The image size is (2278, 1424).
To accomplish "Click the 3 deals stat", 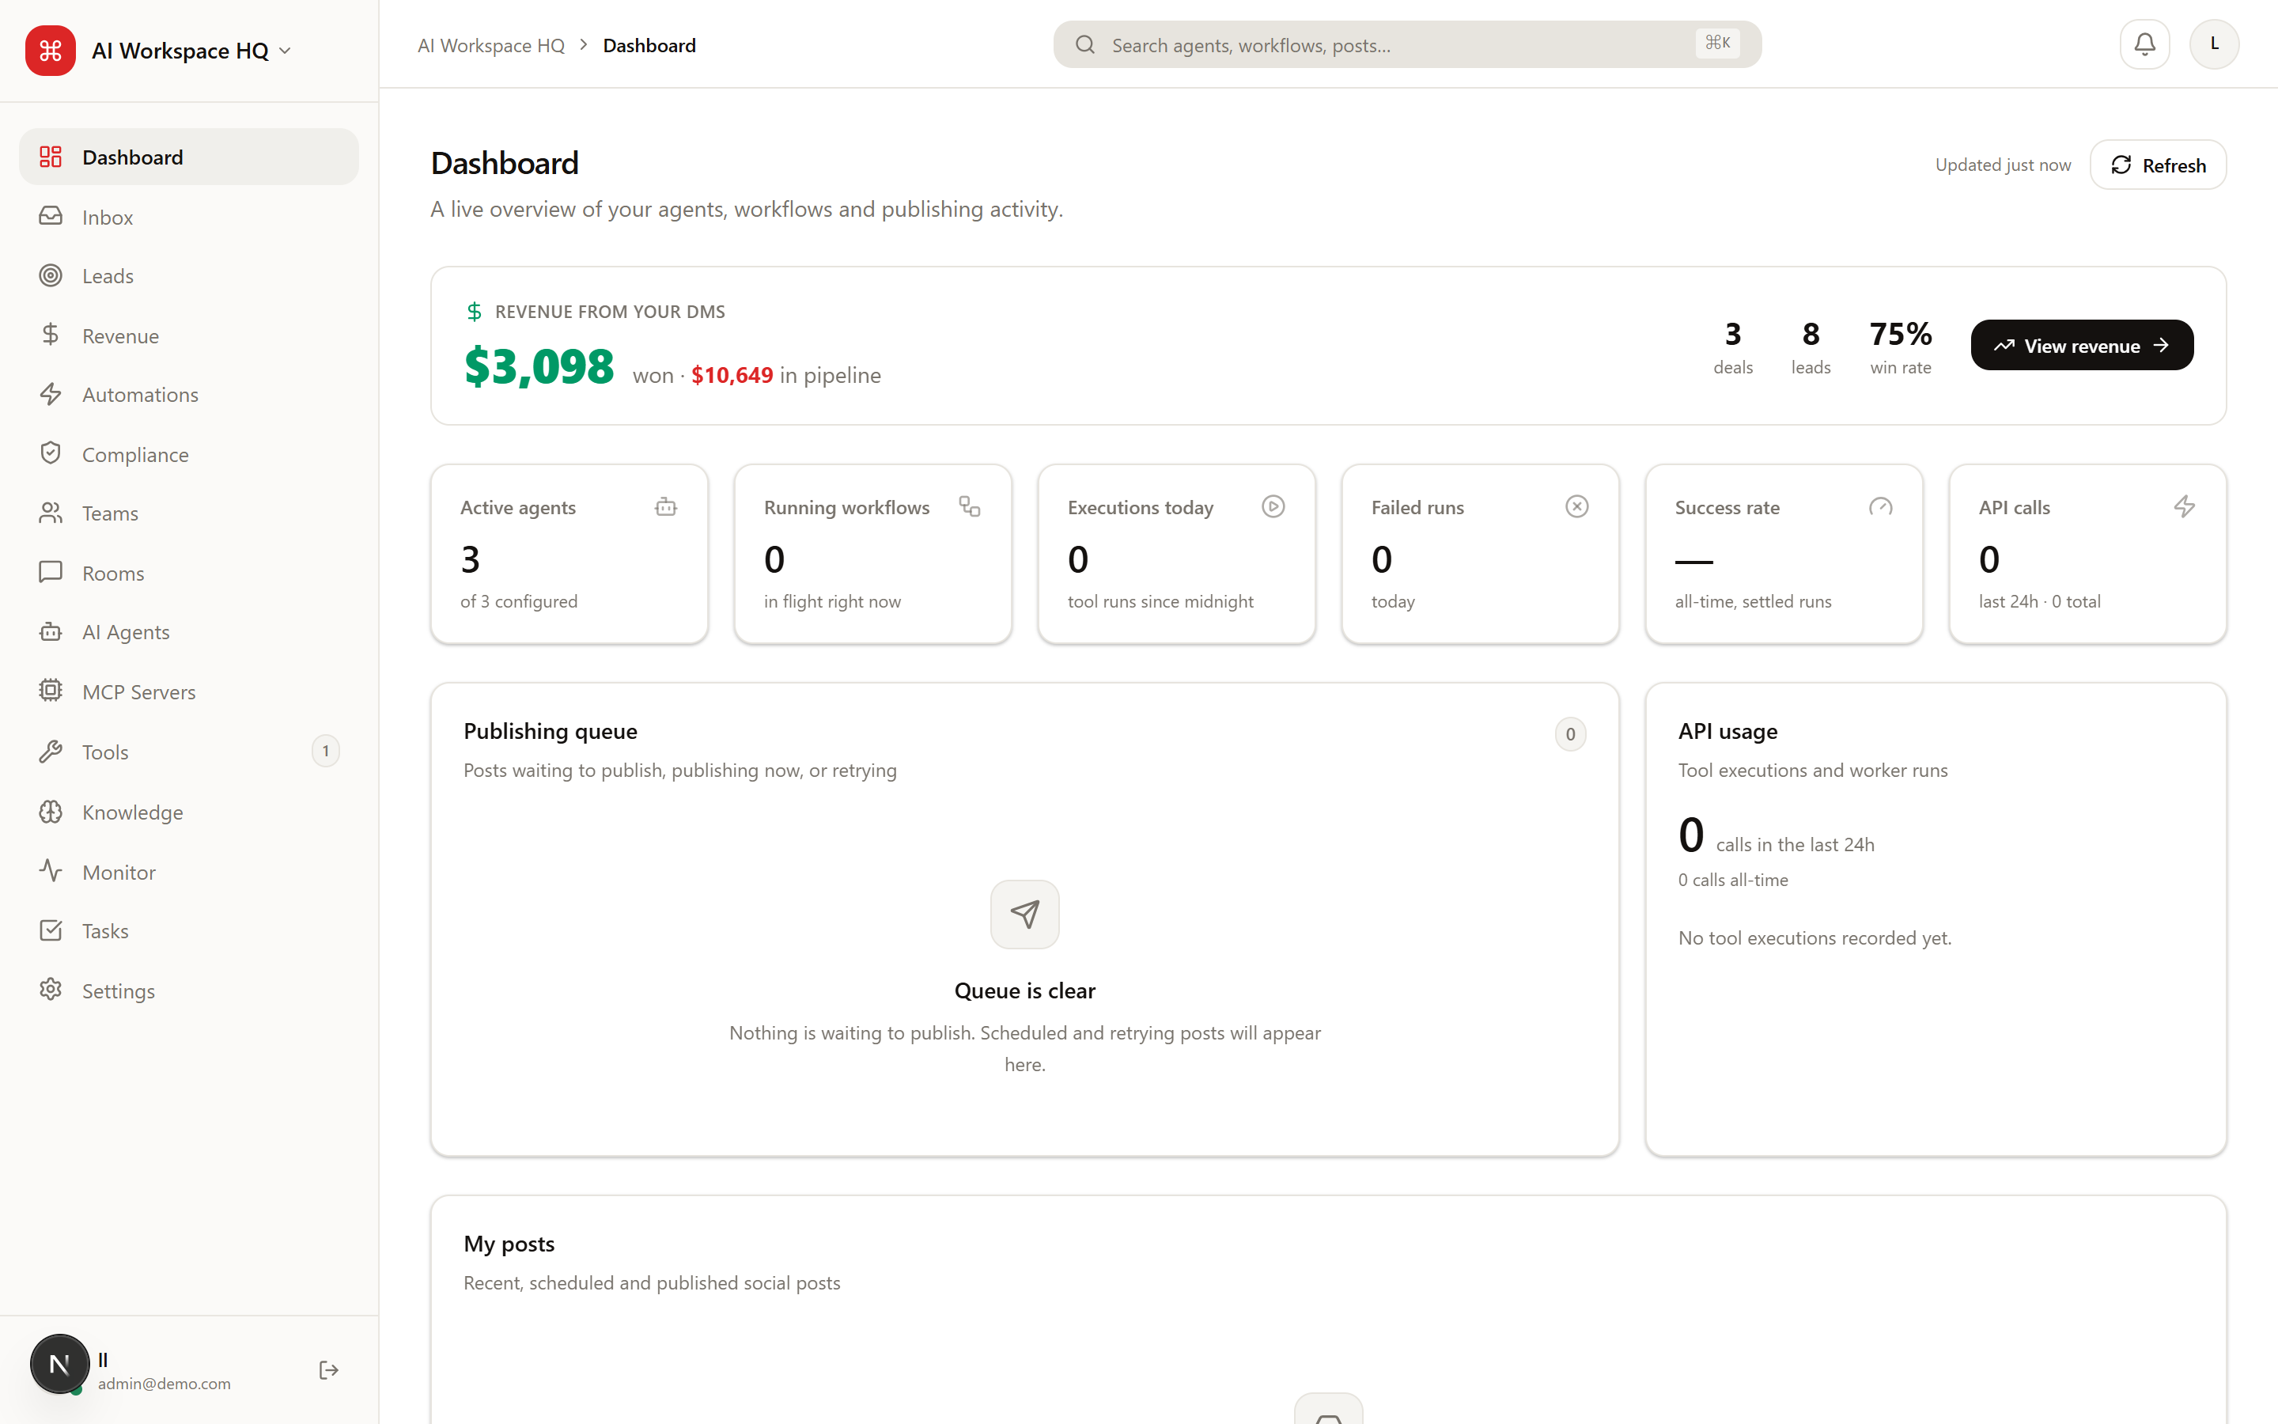I will pyautogui.click(x=1733, y=347).
